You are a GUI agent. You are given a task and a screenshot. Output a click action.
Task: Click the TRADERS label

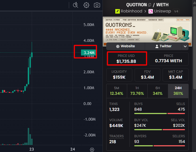[116, 136]
